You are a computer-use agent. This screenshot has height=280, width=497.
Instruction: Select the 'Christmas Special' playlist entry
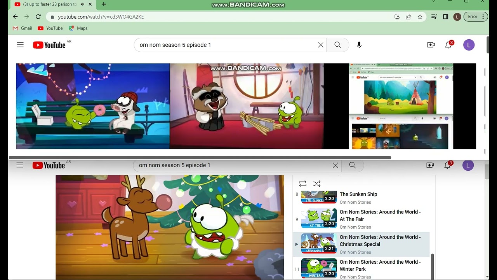(x=361, y=245)
